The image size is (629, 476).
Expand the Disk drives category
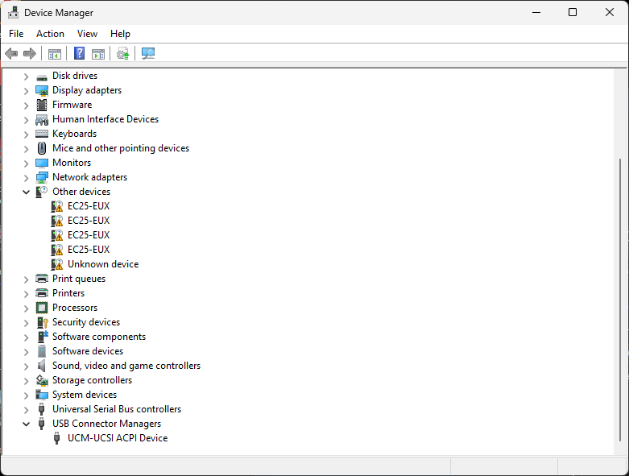click(x=26, y=77)
